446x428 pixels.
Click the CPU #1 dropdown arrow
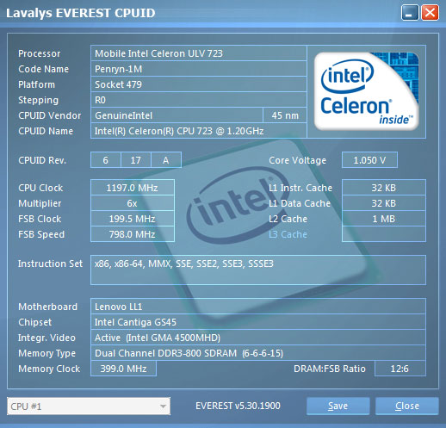(163, 406)
